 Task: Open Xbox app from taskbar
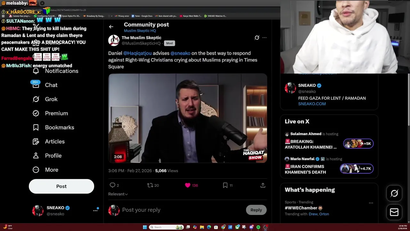point(237,227)
